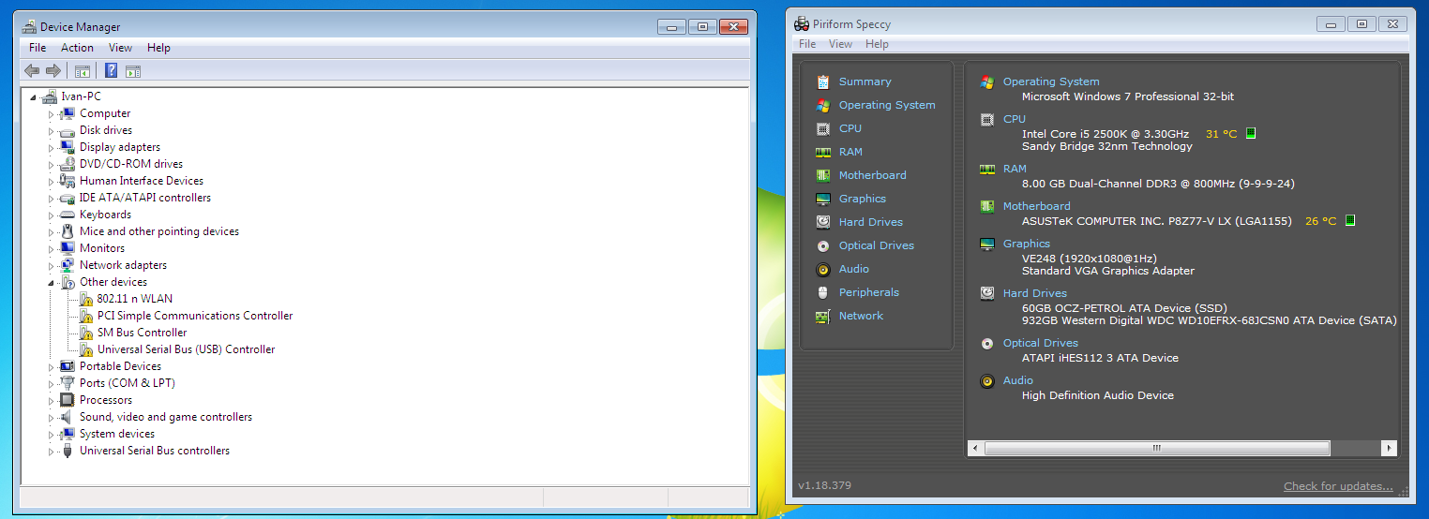Click the Summary icon in Speccy sidebar
Screen dimensions: 1429x519
coord(823,82)
